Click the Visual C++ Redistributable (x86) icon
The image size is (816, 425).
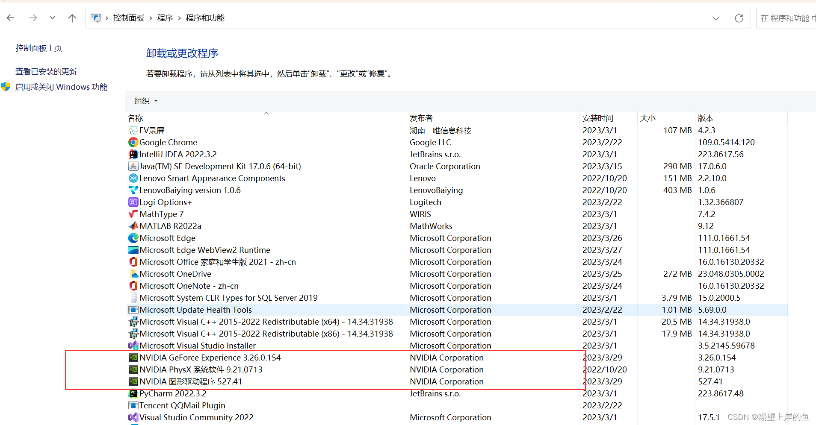pyautogui.click(x=133, y=334)
